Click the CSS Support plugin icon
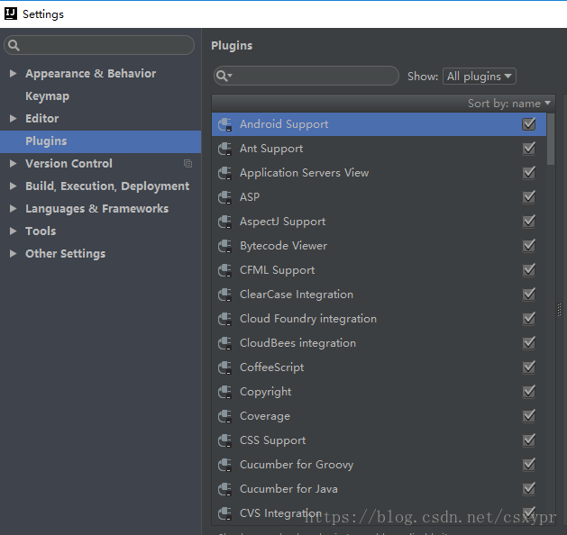This screenshot has height=535, width=567. [x=224, y=440]
